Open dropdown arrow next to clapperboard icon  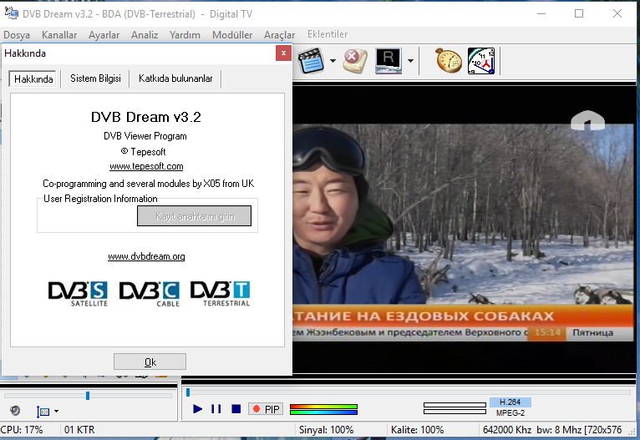(333, 61)
